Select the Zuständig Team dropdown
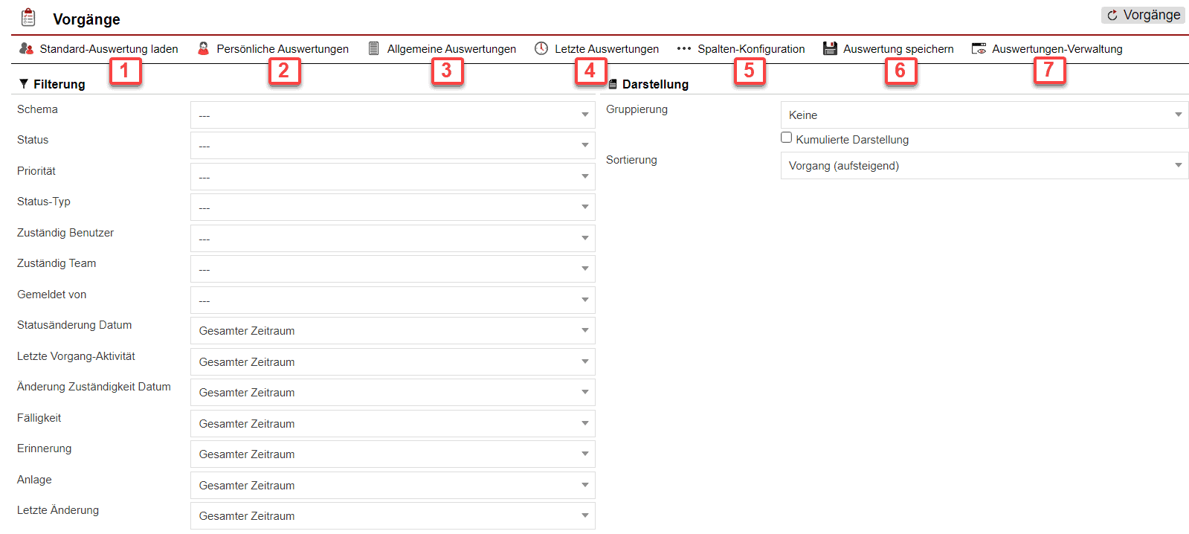The image size is (1189, 534). tap(392, 269)
